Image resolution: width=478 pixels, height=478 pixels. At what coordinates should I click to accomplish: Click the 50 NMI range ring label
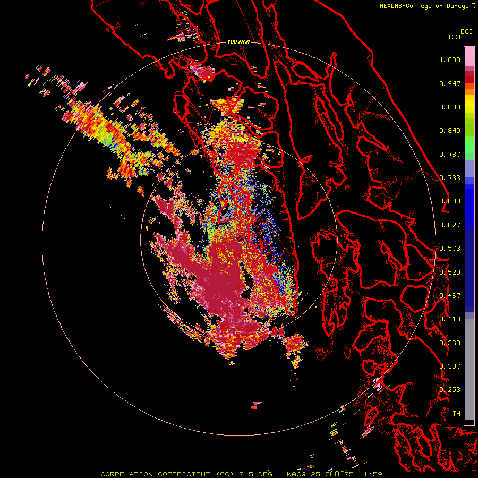pos(238,140)
